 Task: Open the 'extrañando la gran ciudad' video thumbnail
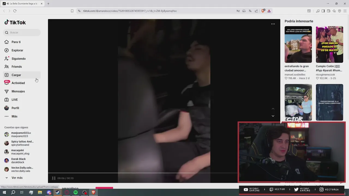pos(298,44)
